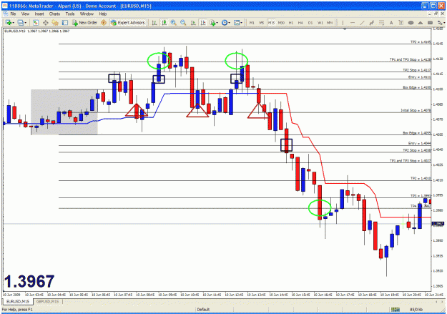The width and height of the screenshot is (447, 314).
Task: Open the New Chart dropdown arrow
Action: [13, 23]
